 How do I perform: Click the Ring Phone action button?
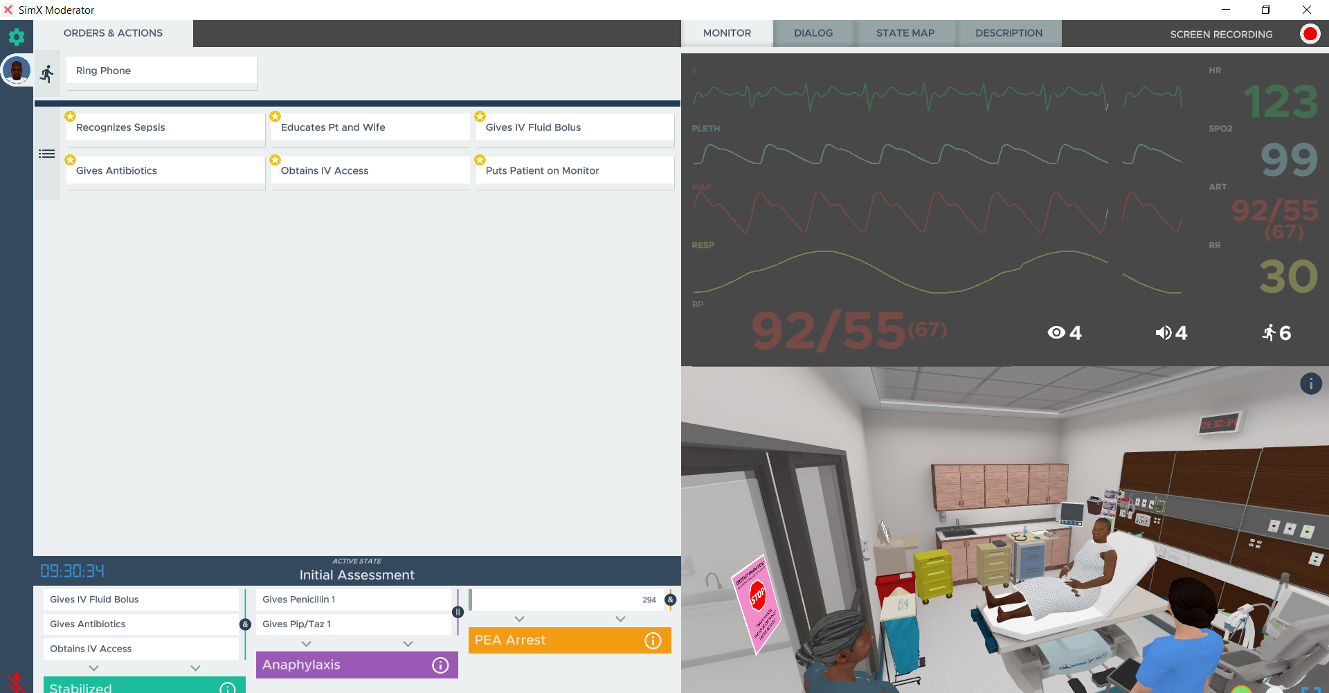(162, 71)
